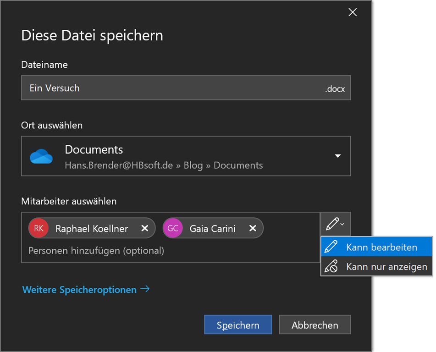Click the Dateiname field with Ein Versuch
Viewport: 436px width, 352px height.
[x=174, y=88]
